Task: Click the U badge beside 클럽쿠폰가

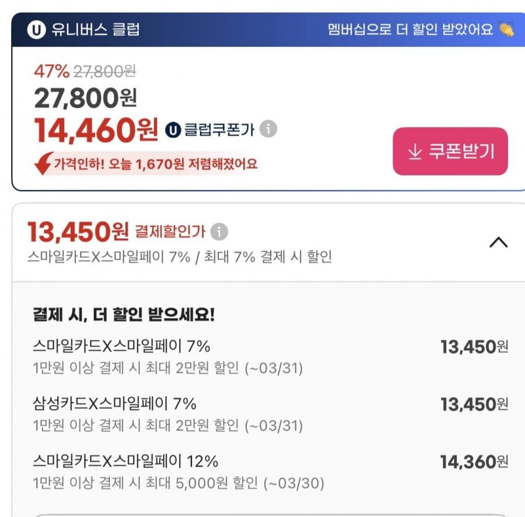Action: point(173,130)
